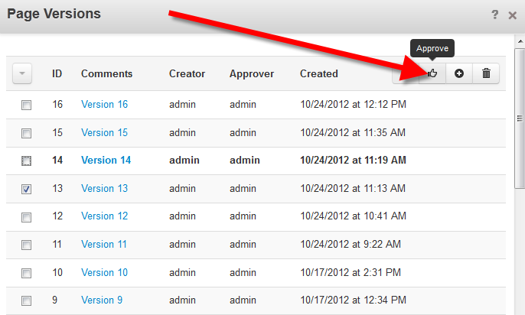Click the trash icon to delete version

tap(486, 74)
